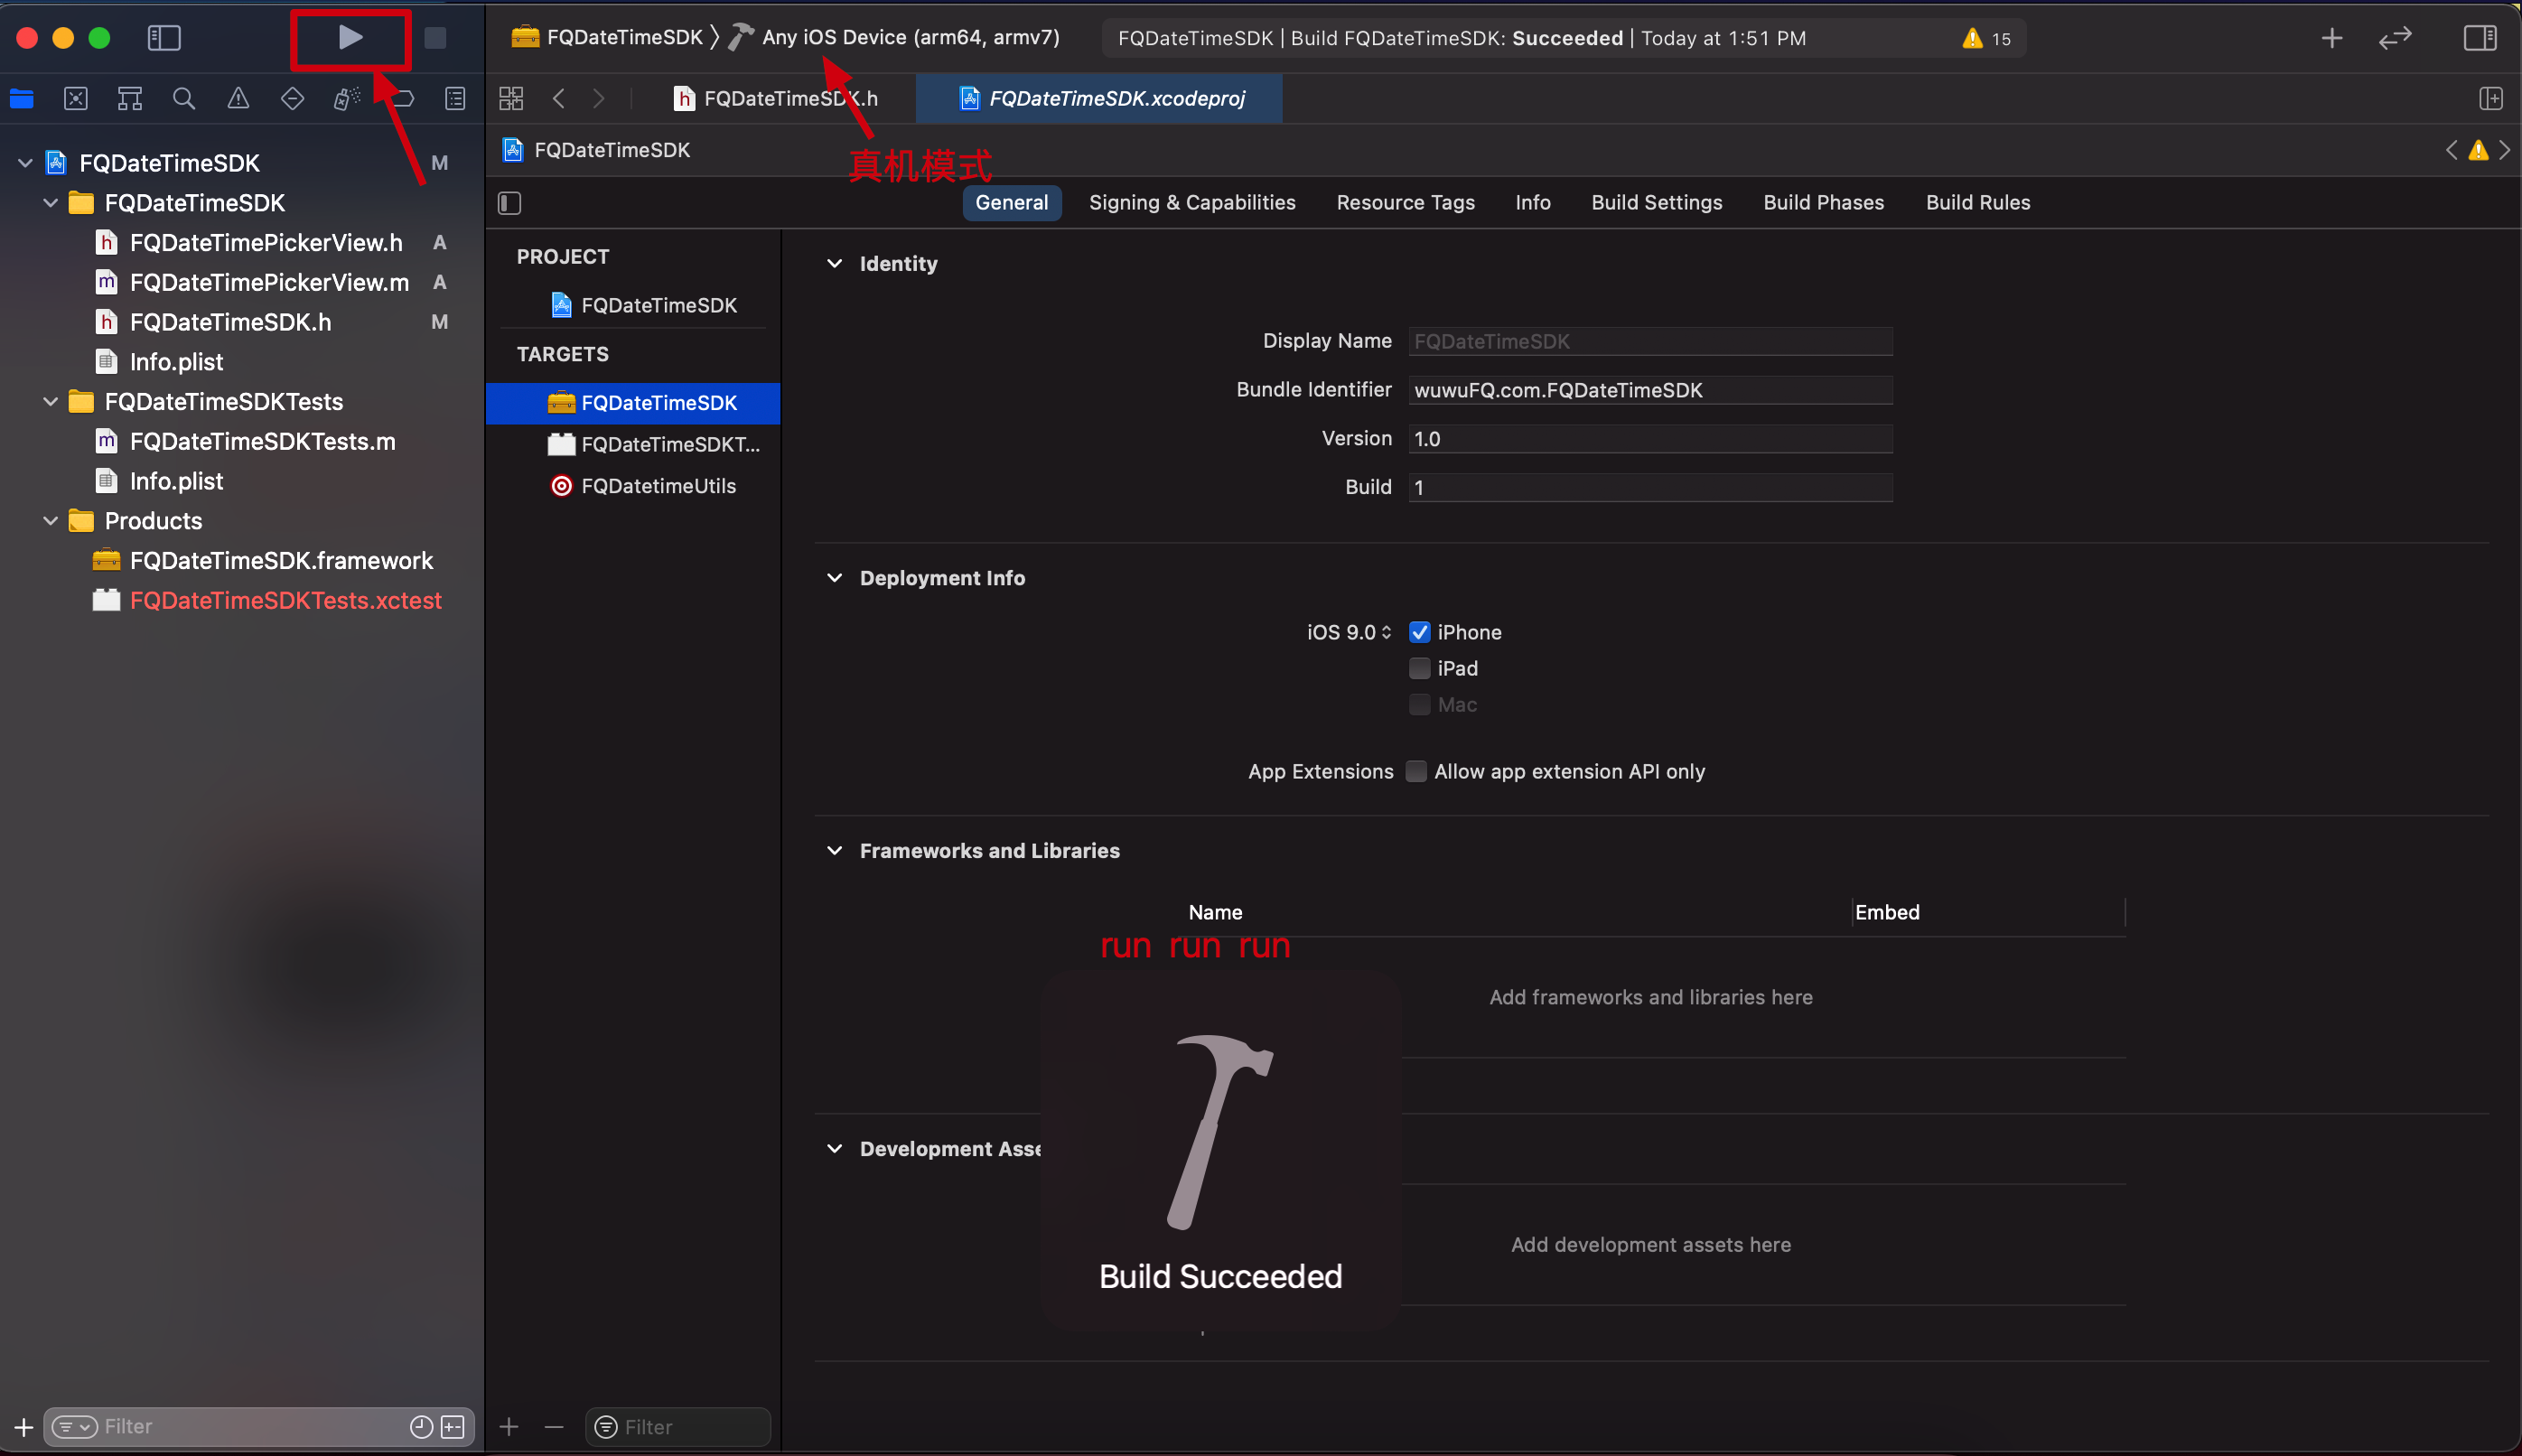Open the Issue navigator warning triangle icon

(x=238, y=98)
